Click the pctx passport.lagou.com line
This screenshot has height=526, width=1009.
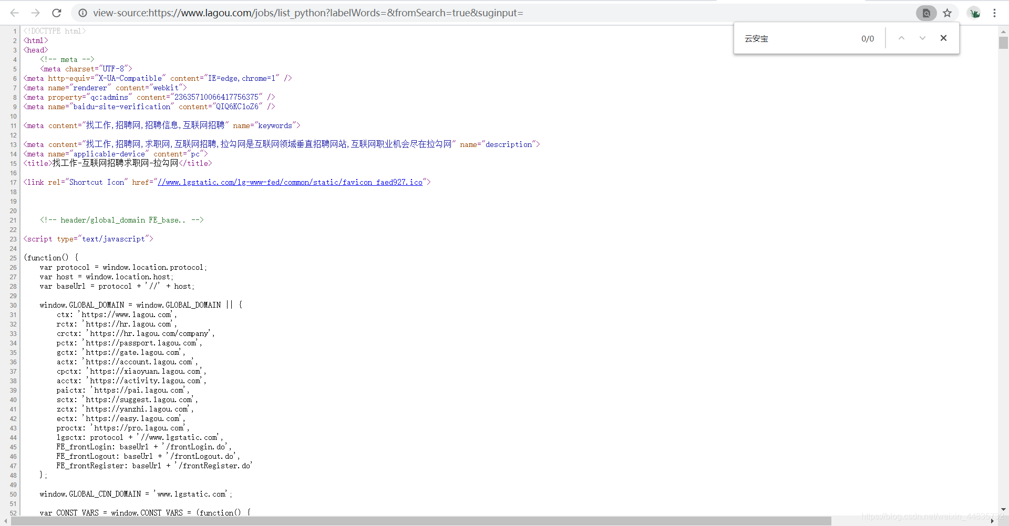tap(129, 343)
